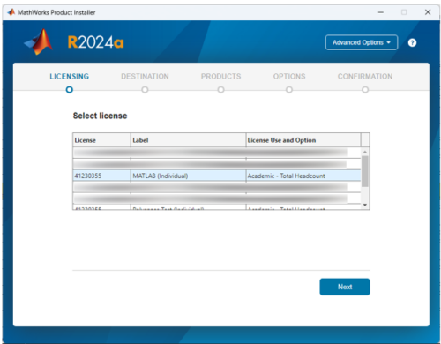Click the LICENSING step circle marker

tap(70, 90)
